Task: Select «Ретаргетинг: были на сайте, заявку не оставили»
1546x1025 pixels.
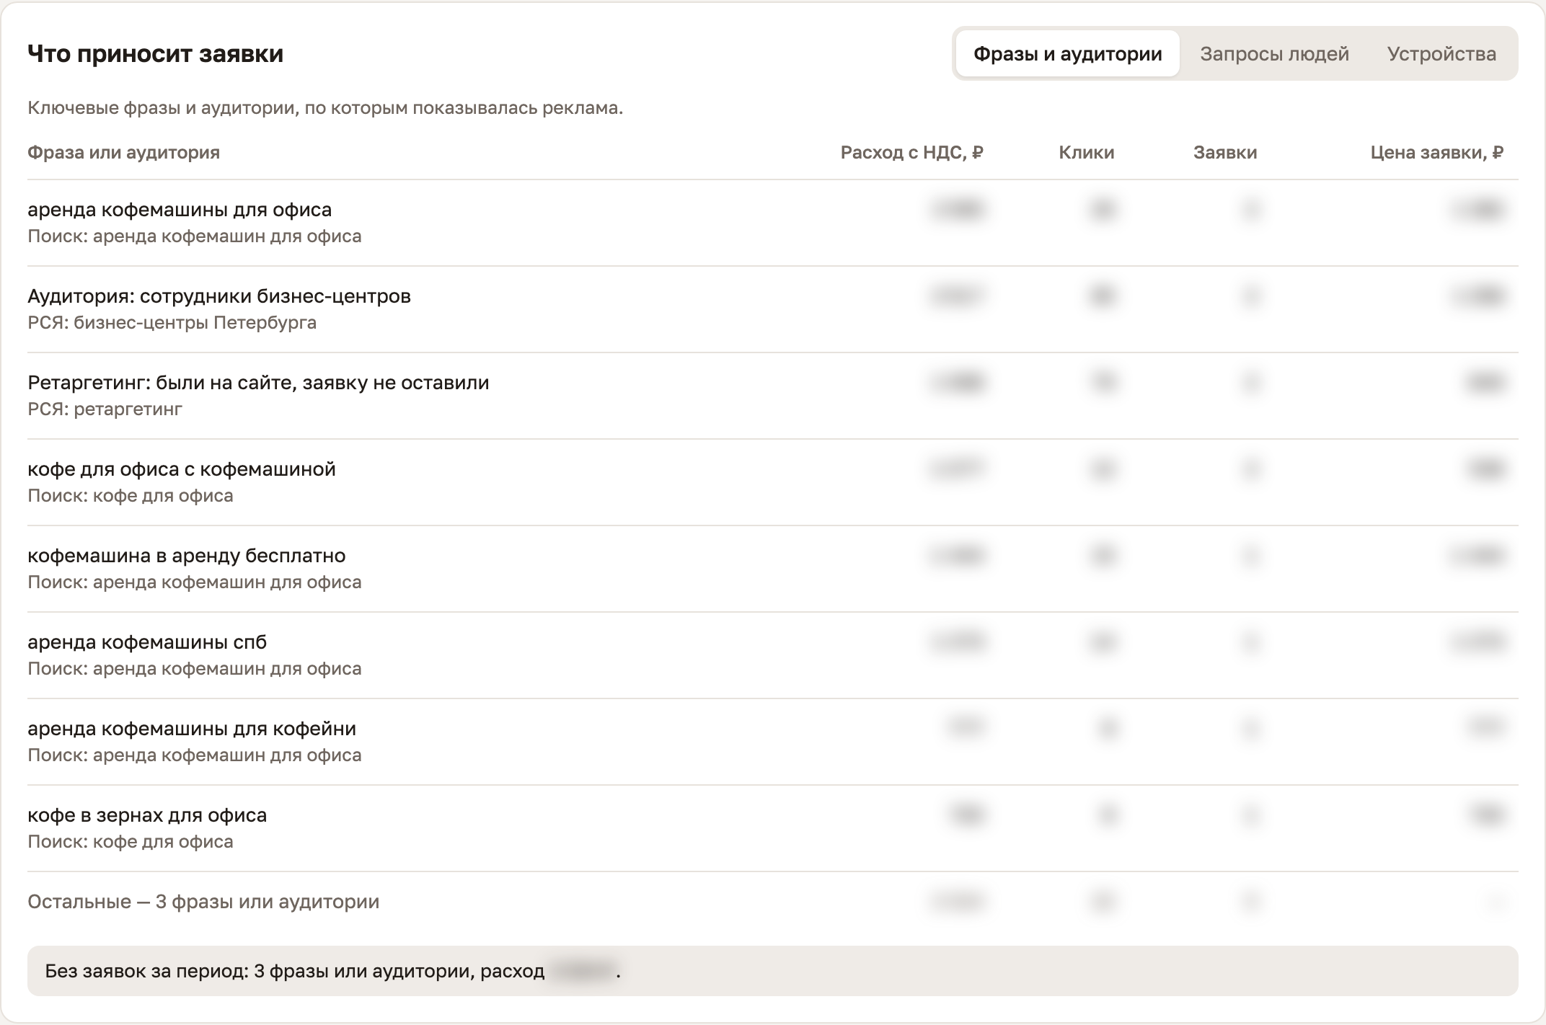Action: pyautogui.click(x=258, y=383)
